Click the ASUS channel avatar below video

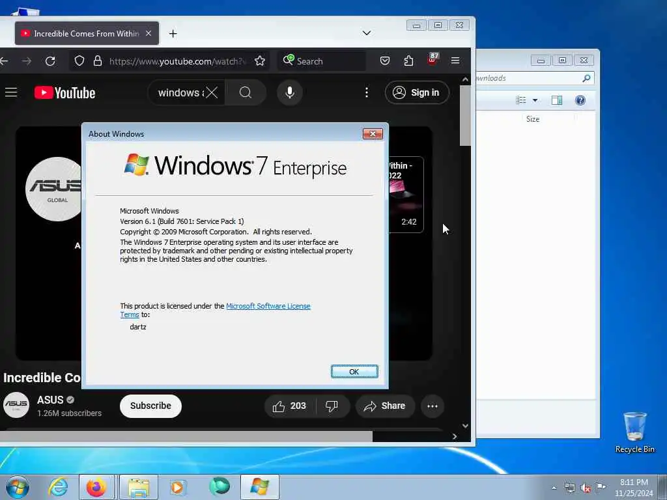(x=16, y=405)
